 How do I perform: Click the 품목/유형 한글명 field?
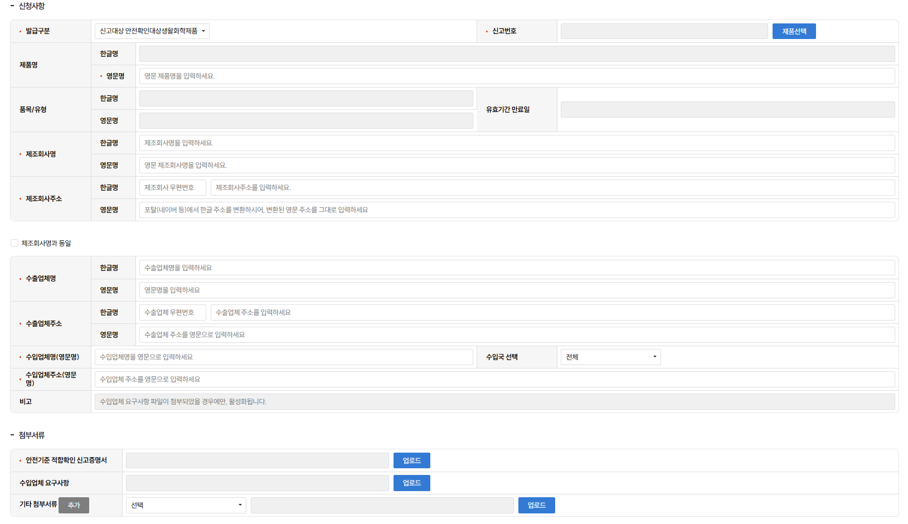pyautogui.click(x=306, y=98)
